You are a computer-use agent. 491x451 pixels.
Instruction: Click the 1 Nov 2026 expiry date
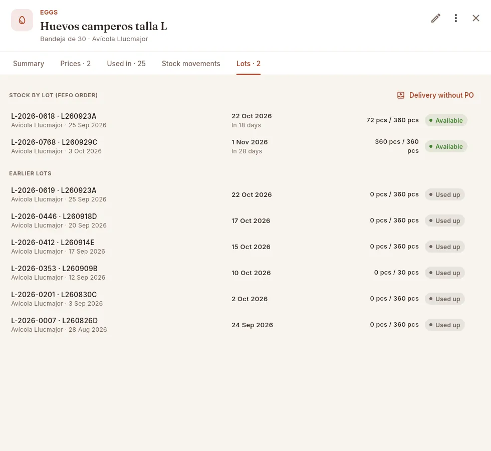(x=250, y=142)
